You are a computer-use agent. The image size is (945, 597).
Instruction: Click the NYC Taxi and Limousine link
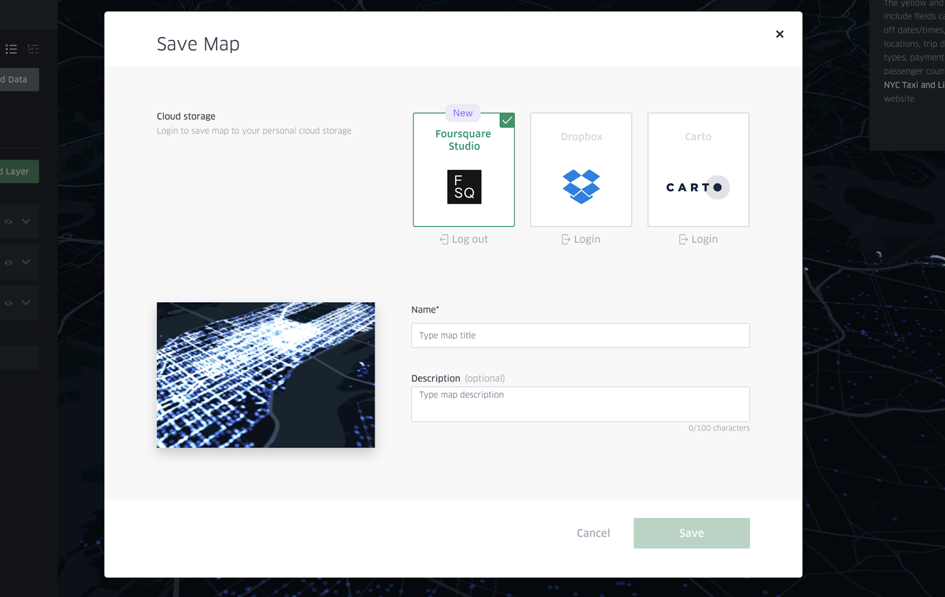tap(914, 85)
